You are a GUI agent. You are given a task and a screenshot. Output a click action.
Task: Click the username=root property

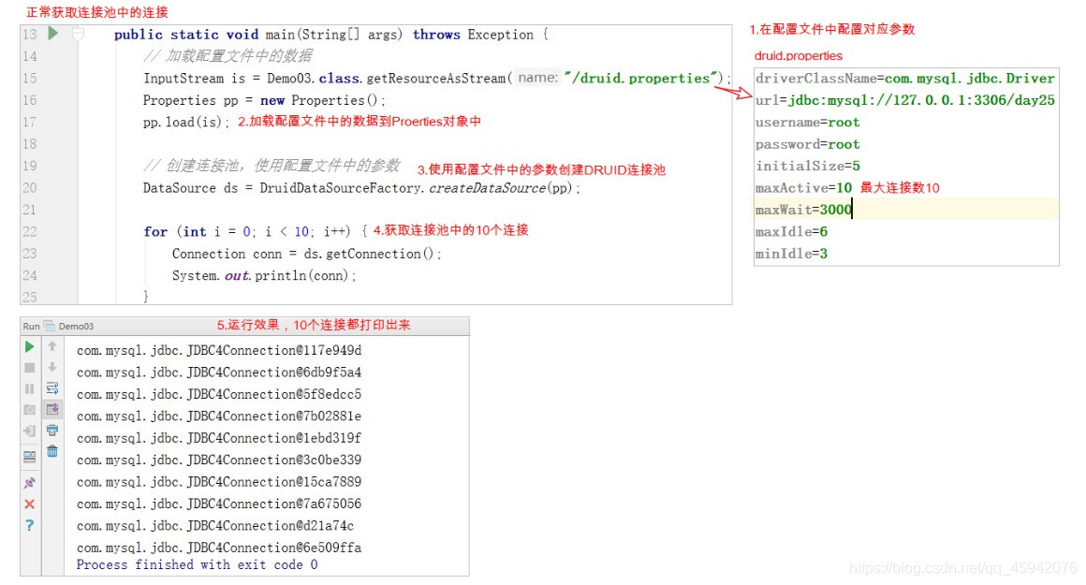pyautogui.click(x=808, y=123)
